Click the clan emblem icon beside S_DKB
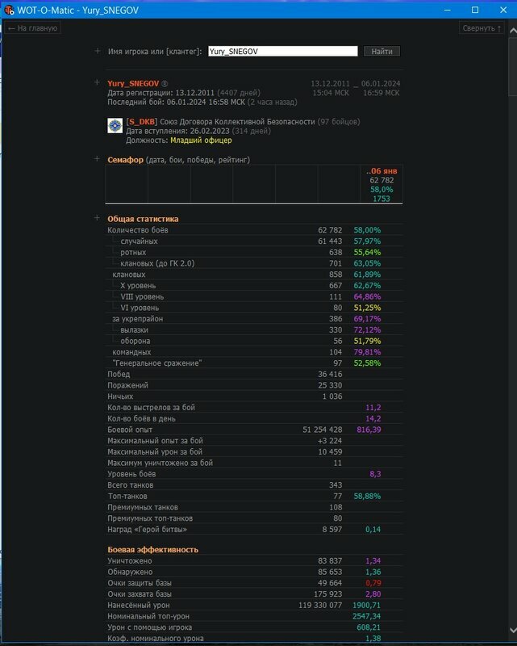517x646 pixels. [115, 125]
